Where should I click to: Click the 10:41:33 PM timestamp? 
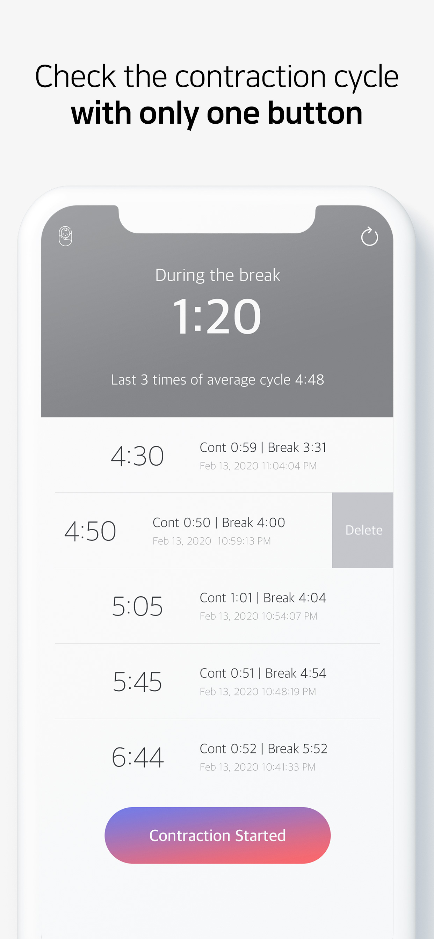click(258, 767)
